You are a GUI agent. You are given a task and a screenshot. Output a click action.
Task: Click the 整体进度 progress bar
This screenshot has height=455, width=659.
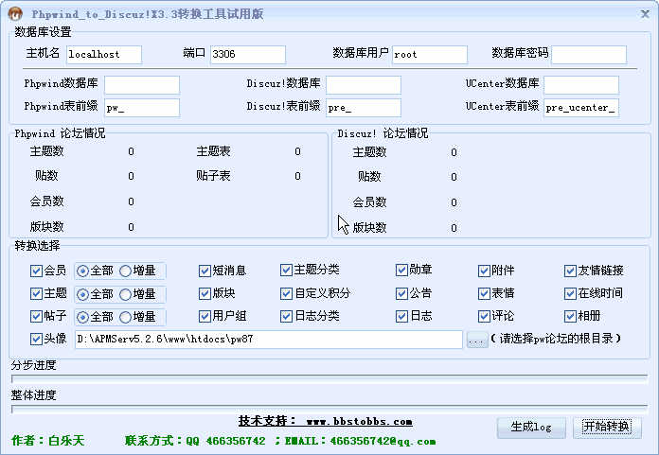[x=329, y=409]
